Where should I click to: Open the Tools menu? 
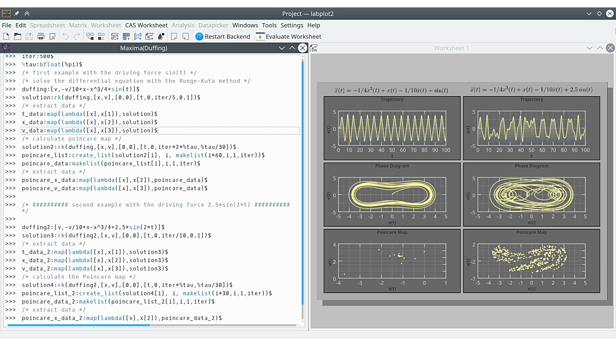(269, 25)
